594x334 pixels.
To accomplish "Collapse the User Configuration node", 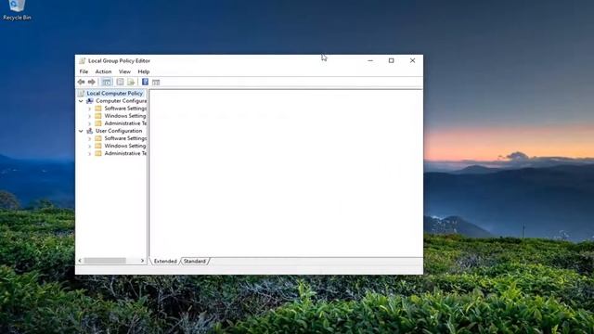I will (x=81, y=131).
